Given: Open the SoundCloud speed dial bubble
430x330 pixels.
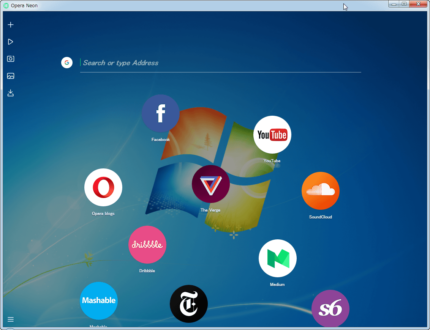Looking at the screenshot, I should tap(321, 191).
